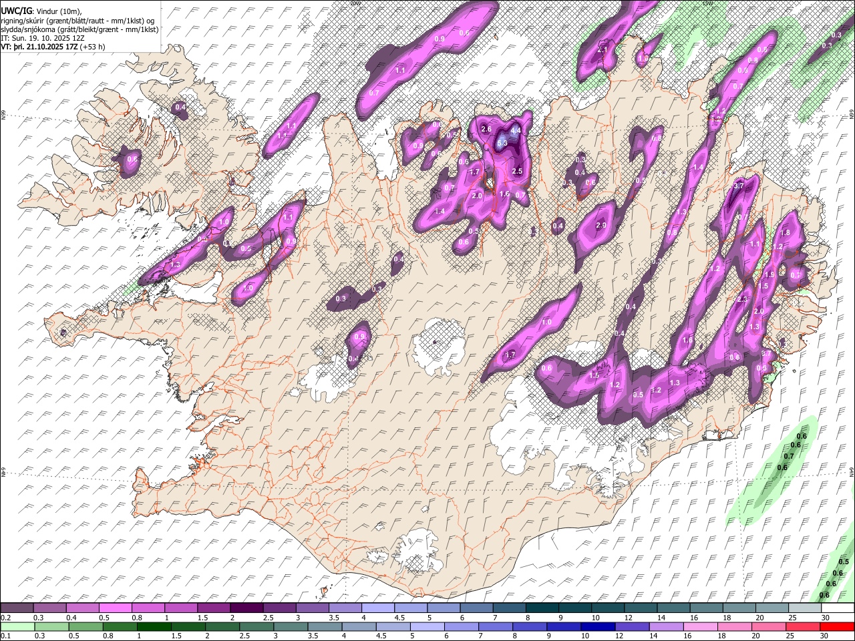Click the 'IT: Sun. 19. 10. 2025 12Z' line
The image size is (855, 641).
tap(43, 39)
